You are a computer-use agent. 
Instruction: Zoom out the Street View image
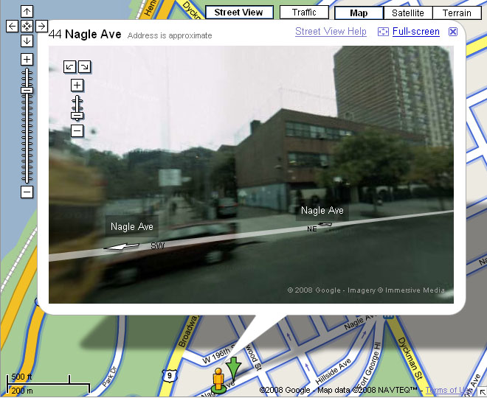(77, 131)
